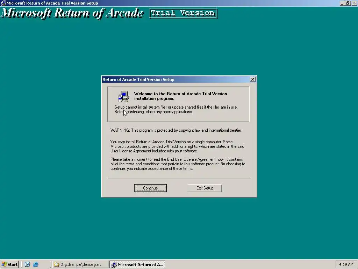
Task: Restore down the main setup window
Action: click(x=348, y=3)
